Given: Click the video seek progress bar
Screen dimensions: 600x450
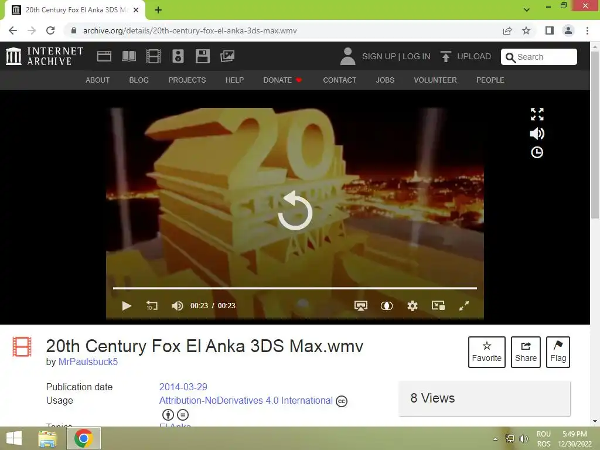Looking at the screenshot, I should tap(295, 288).
